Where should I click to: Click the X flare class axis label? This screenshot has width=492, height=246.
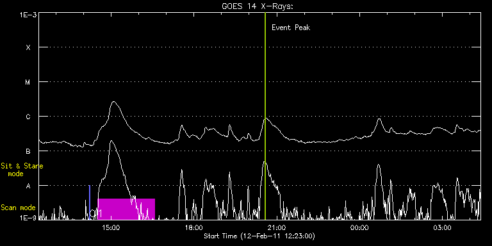tap(28, 47)
